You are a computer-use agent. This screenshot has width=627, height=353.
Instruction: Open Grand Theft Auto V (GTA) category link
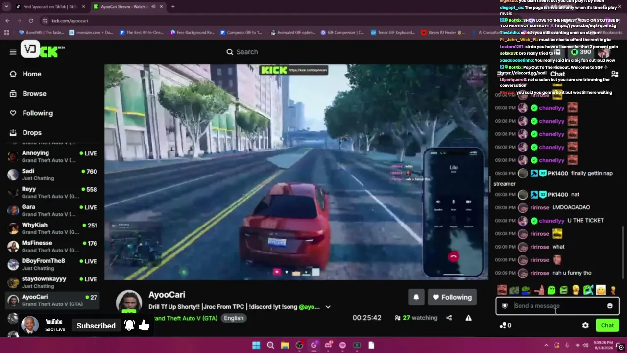[185, 318]
